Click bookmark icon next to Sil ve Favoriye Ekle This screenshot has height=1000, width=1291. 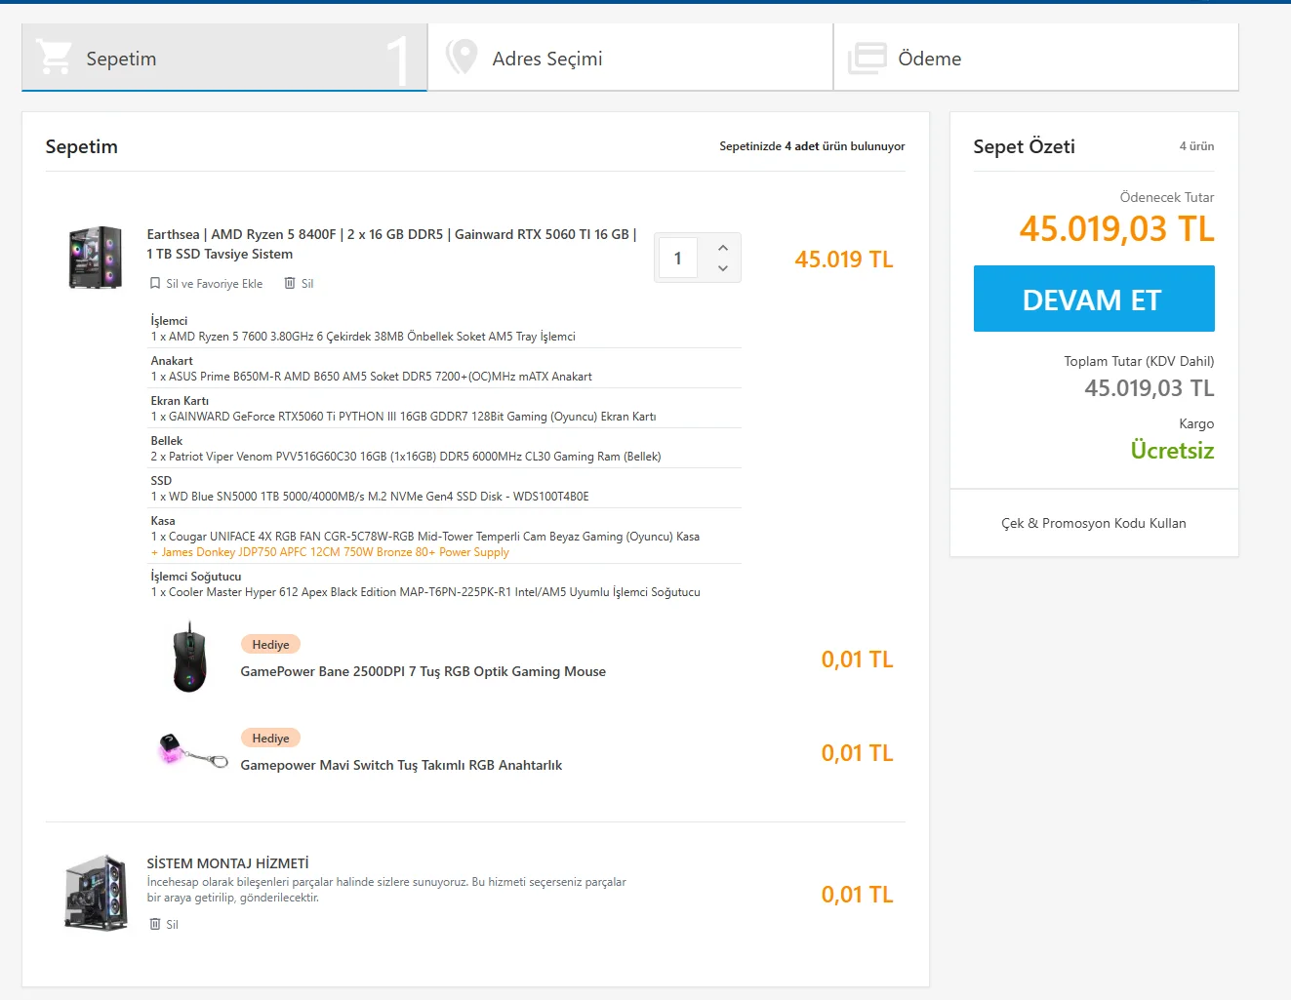pos(155,284)
